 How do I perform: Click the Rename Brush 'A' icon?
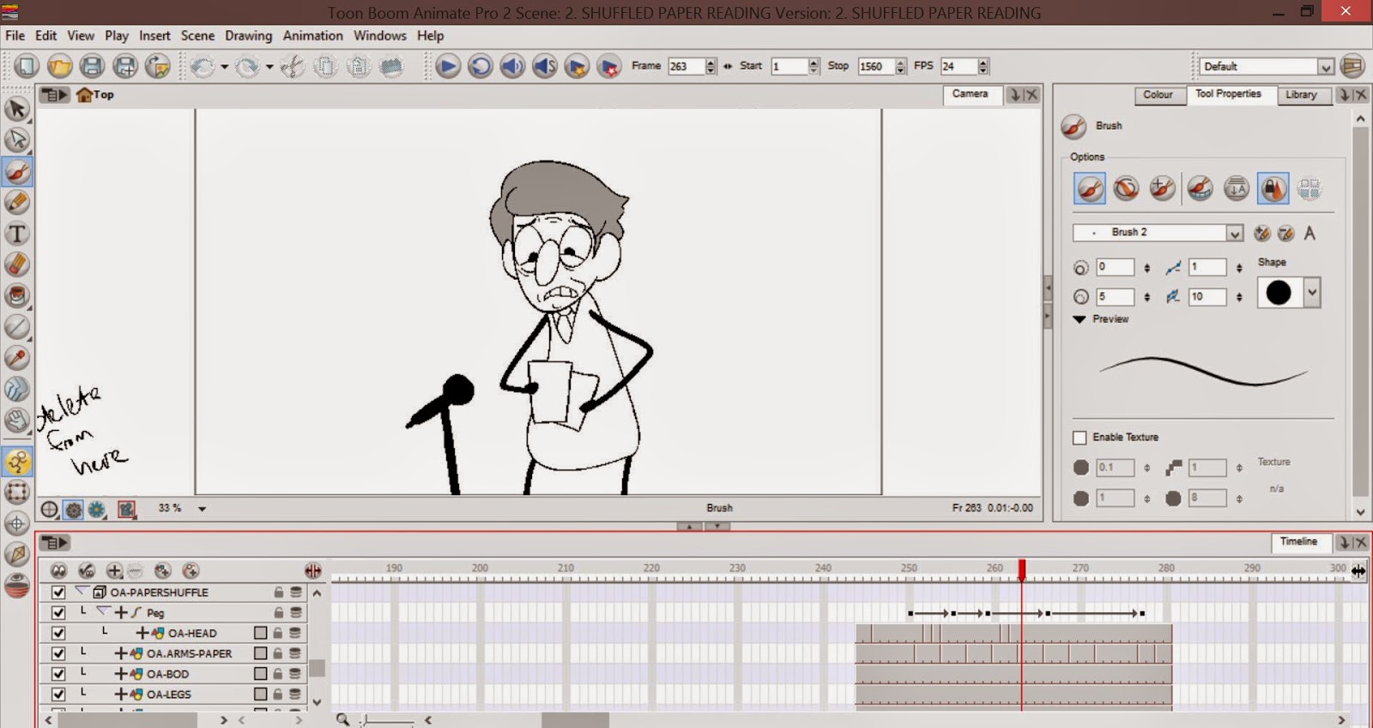[1309, 233]
